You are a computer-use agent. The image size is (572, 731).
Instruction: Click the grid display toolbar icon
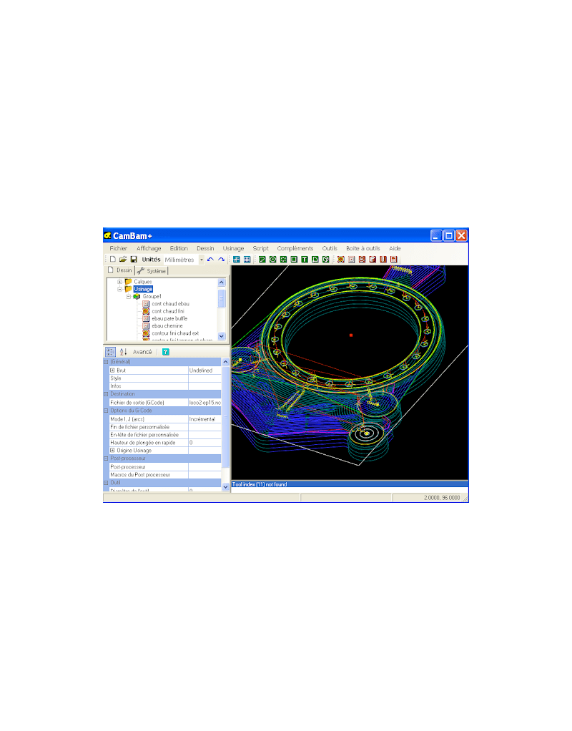click(247, 259)
